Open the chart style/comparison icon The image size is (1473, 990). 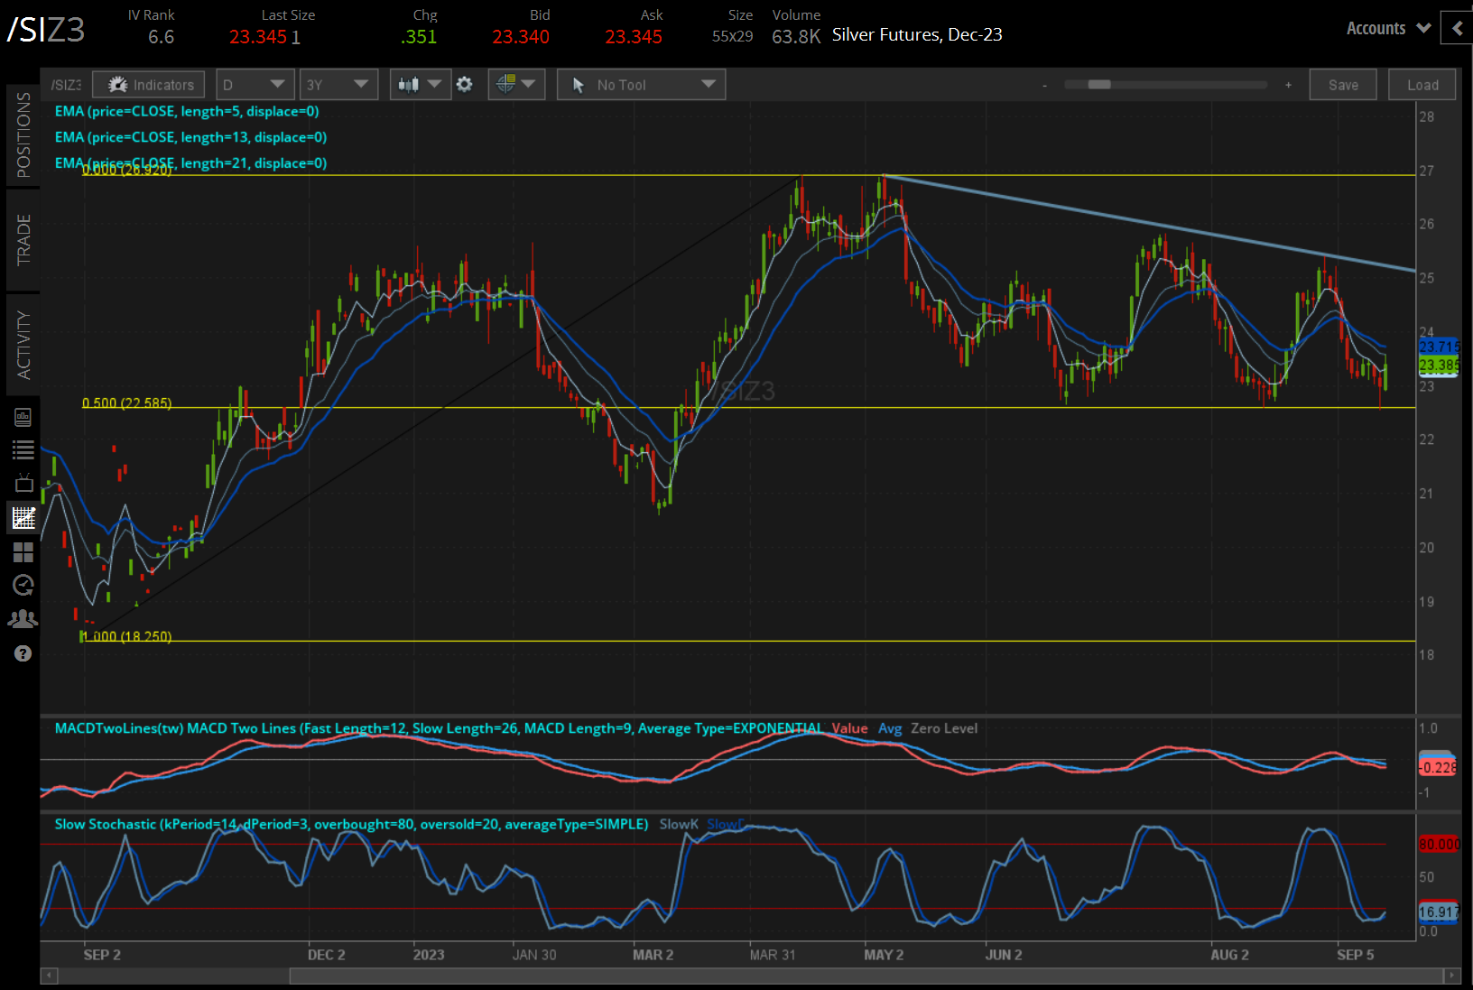coord(509,84)
